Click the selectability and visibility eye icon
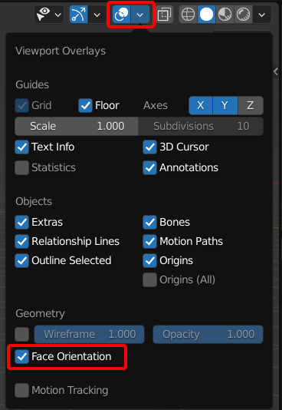 44,15
